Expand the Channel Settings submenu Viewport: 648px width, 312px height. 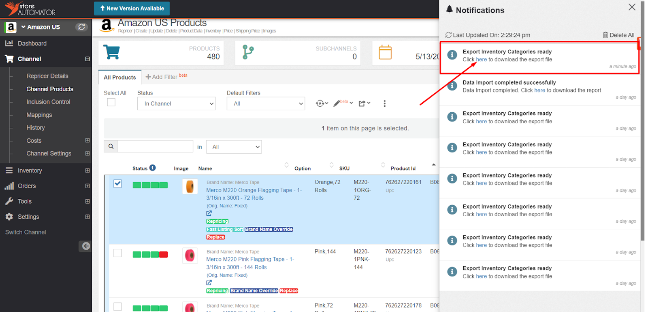(x=87, y=153)
